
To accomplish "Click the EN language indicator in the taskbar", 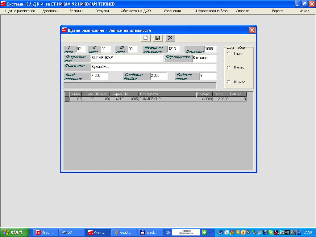I will (168, 232).
